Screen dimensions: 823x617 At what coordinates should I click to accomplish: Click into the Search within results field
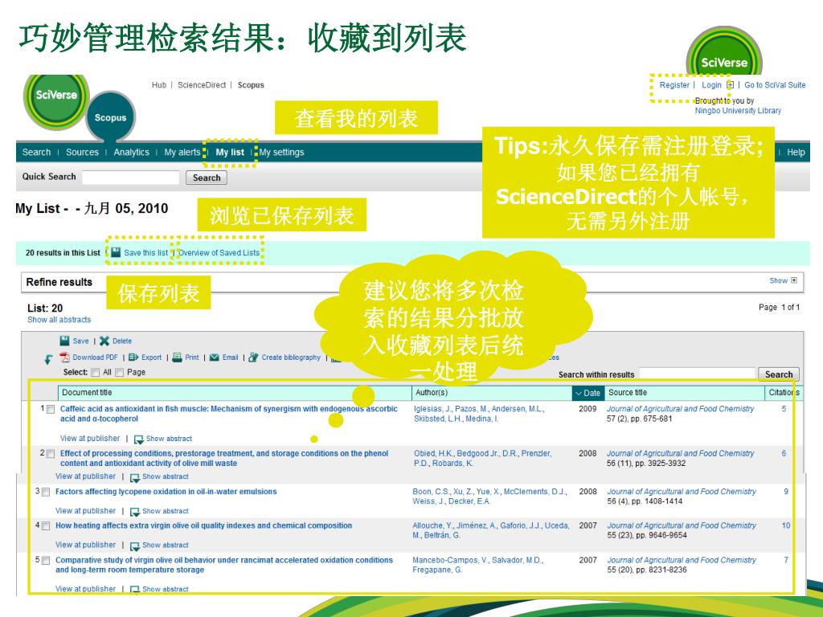pyautogui.click(x=697, y=374)
